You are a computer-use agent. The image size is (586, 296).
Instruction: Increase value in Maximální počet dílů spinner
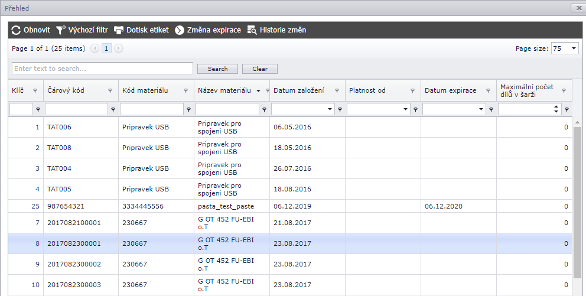pos(556,107)
